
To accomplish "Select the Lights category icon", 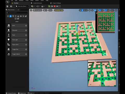I will [13, 16].
